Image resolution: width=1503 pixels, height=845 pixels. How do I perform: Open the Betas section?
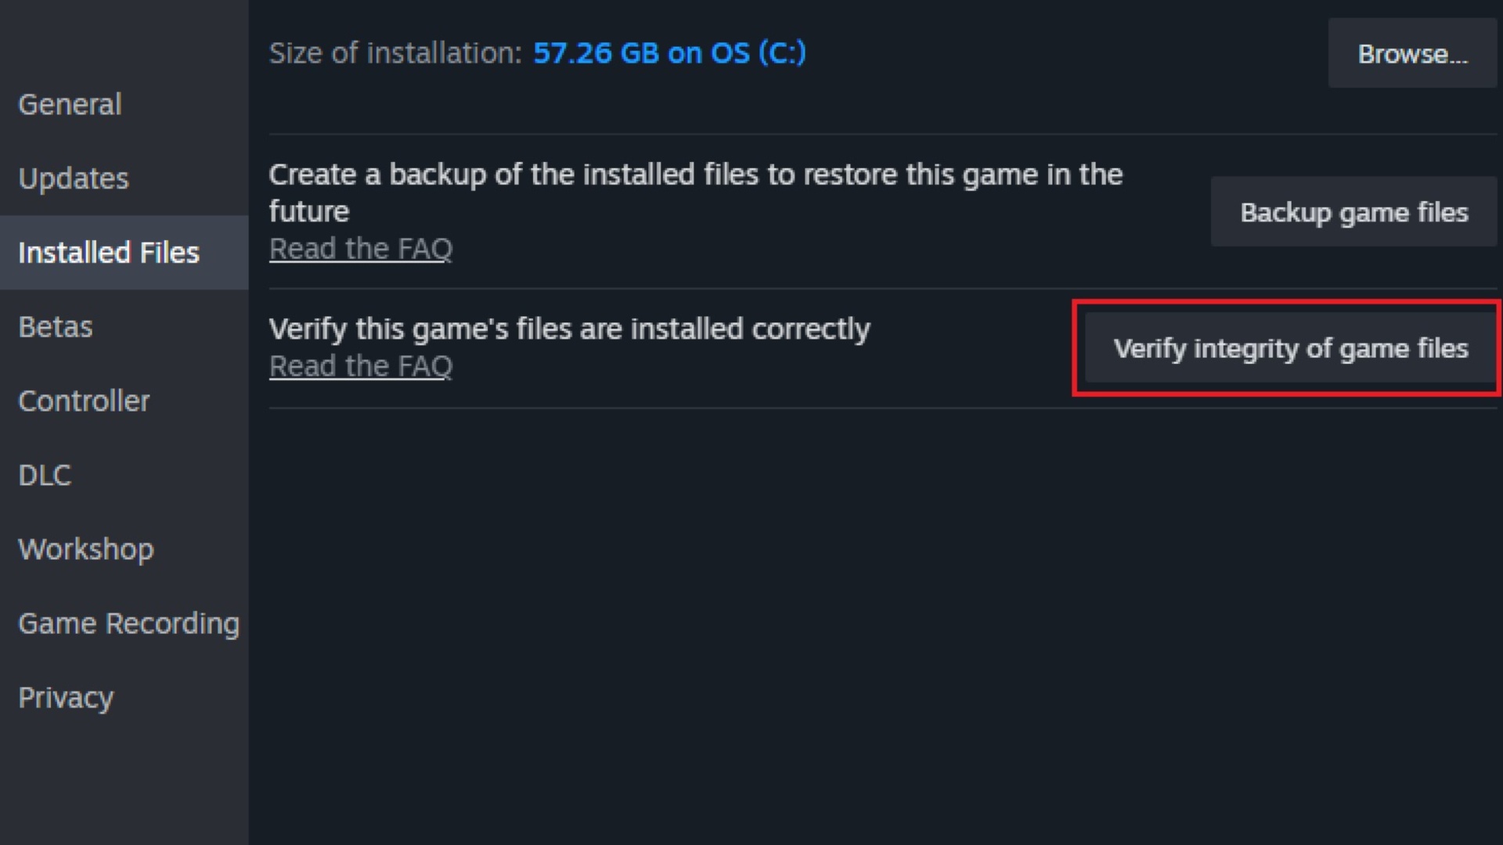(x=56, y=326)
